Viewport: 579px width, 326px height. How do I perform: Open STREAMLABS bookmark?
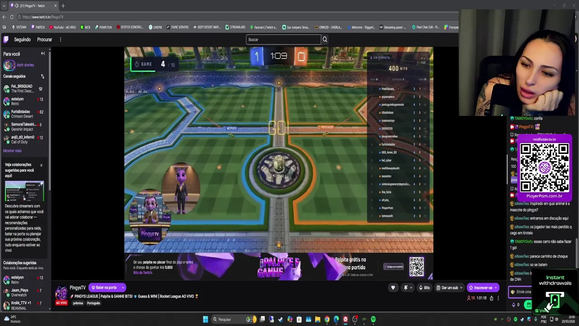pyautogui.click(x=235, y=27)
